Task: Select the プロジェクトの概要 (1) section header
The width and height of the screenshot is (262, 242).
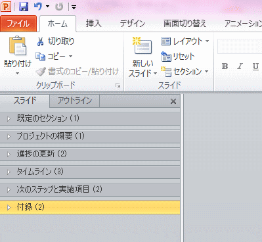Action: click(90, 137)
